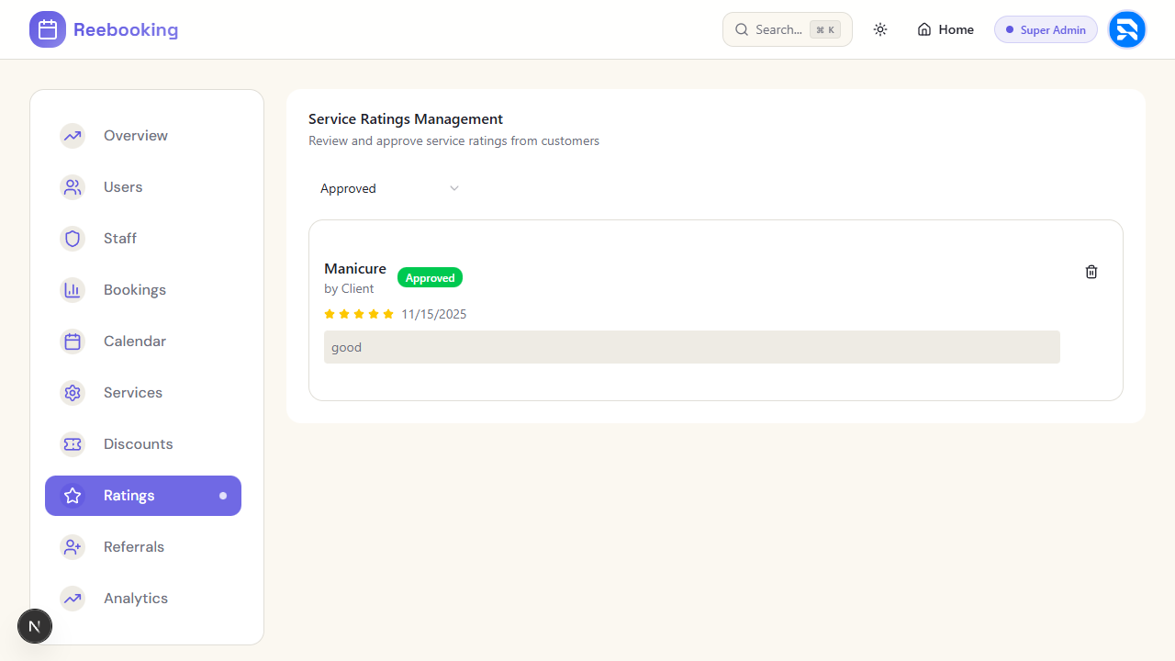
Task: Click the Reebooking calendar logo icon
Action: [x=48, y=29]
